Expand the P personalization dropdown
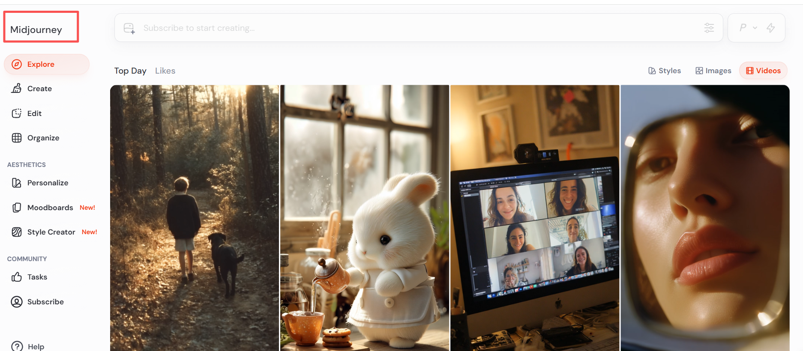The image size is (803, 351). coord(748,28)
